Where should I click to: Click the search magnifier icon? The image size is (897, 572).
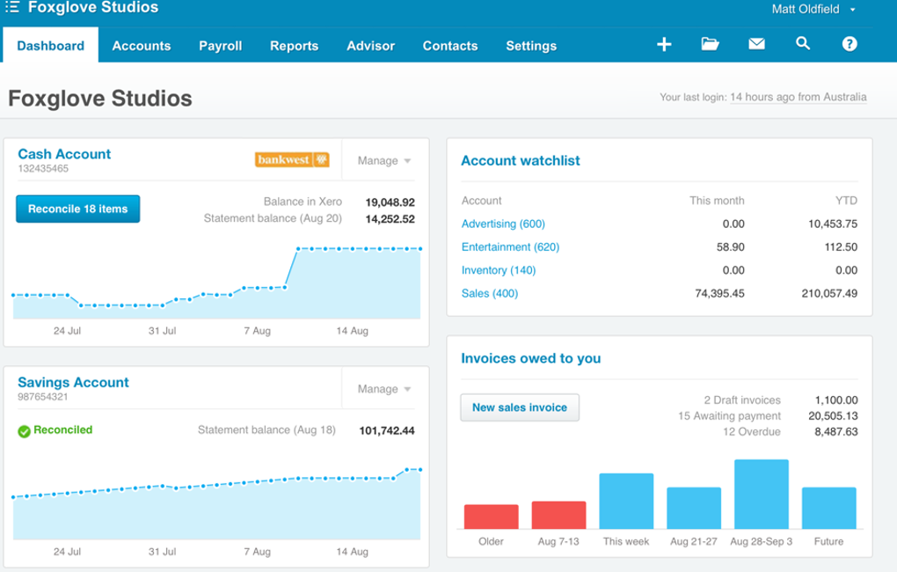(802, 44)
